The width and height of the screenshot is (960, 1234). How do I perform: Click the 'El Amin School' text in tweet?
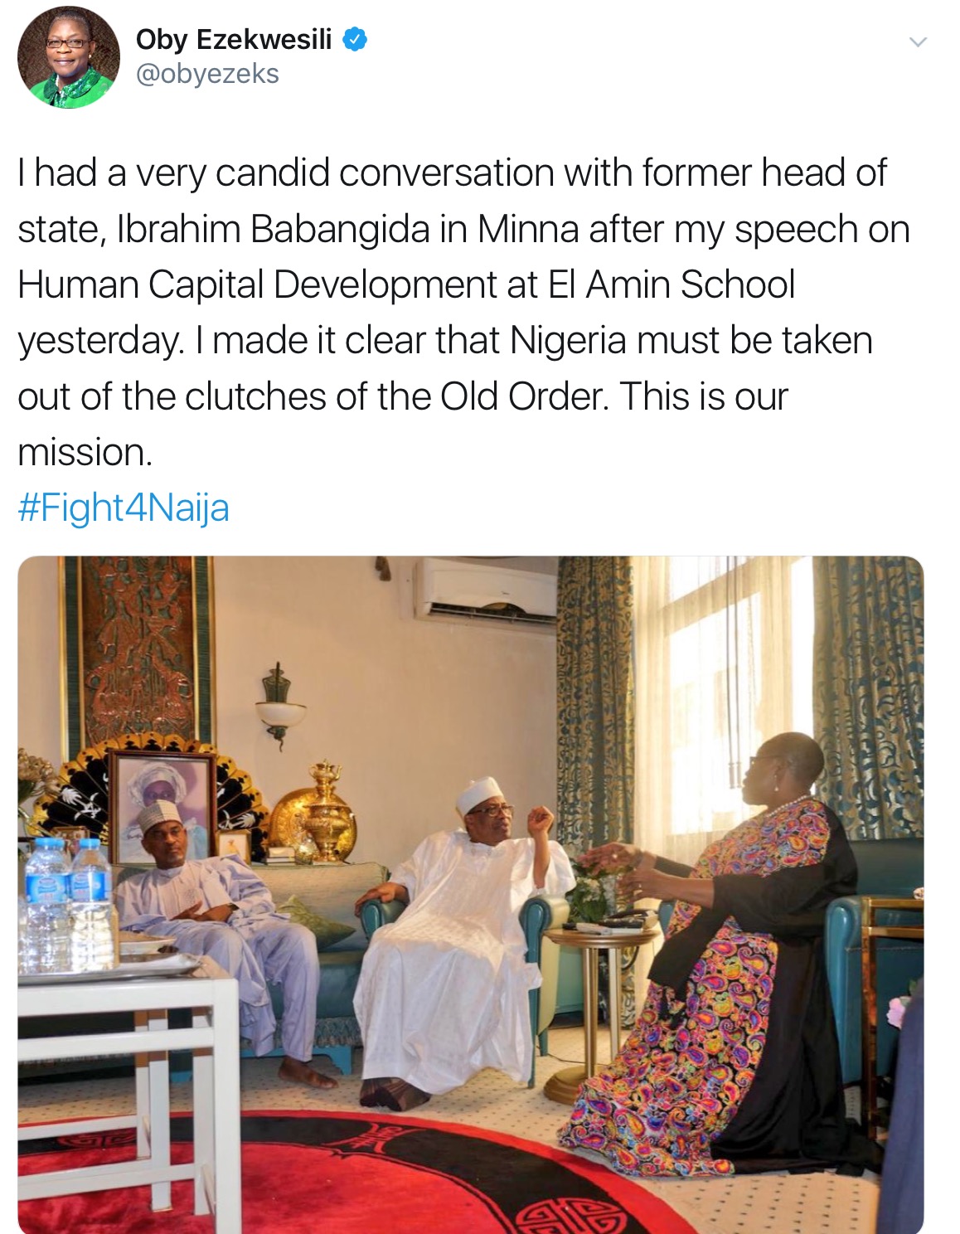click(672, 284)
